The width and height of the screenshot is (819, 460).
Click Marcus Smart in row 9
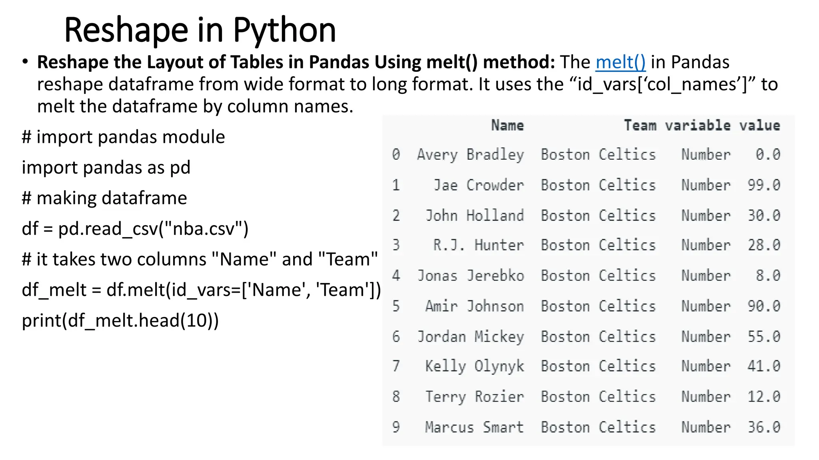coord(474,427)
